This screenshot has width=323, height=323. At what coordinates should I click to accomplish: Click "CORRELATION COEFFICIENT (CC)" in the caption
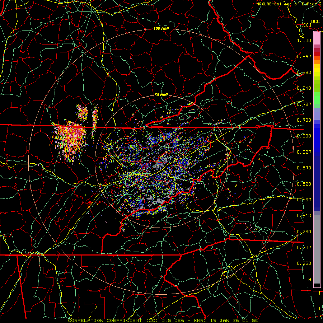[x=113, y=320]
